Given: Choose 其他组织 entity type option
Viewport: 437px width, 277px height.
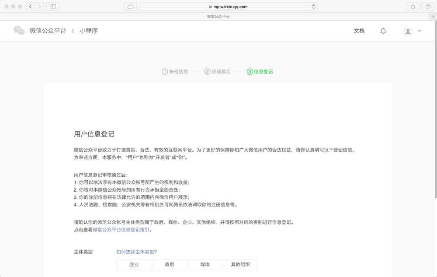Looking at the screenshot, I should tap(240, 264).
